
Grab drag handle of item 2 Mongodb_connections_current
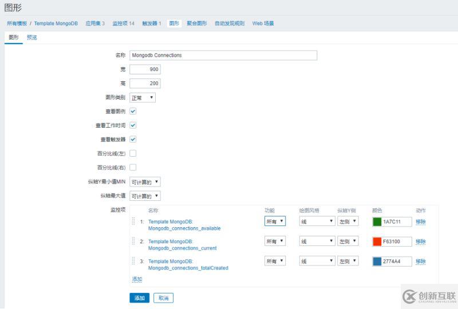pyautogui.click(x=133, y=241)
